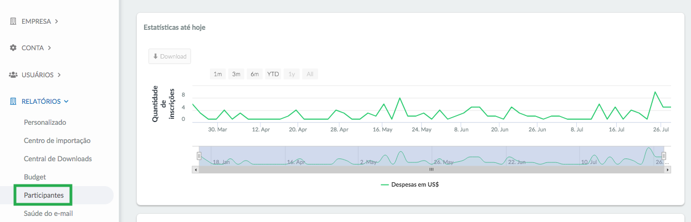Set chart range to 1m
The height and width of the screenshot is (222, 691).
tap(218, 74)
